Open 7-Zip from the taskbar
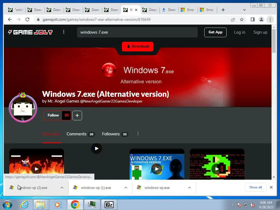 [x=109, y=205]
